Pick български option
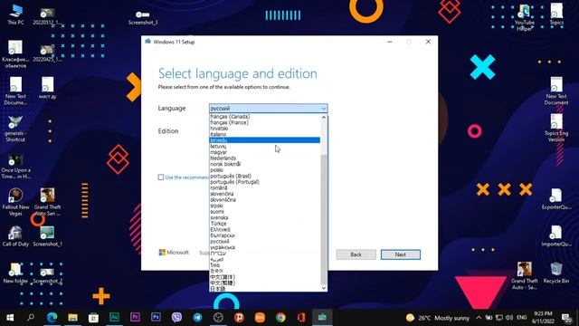 [x=265, y=235]
